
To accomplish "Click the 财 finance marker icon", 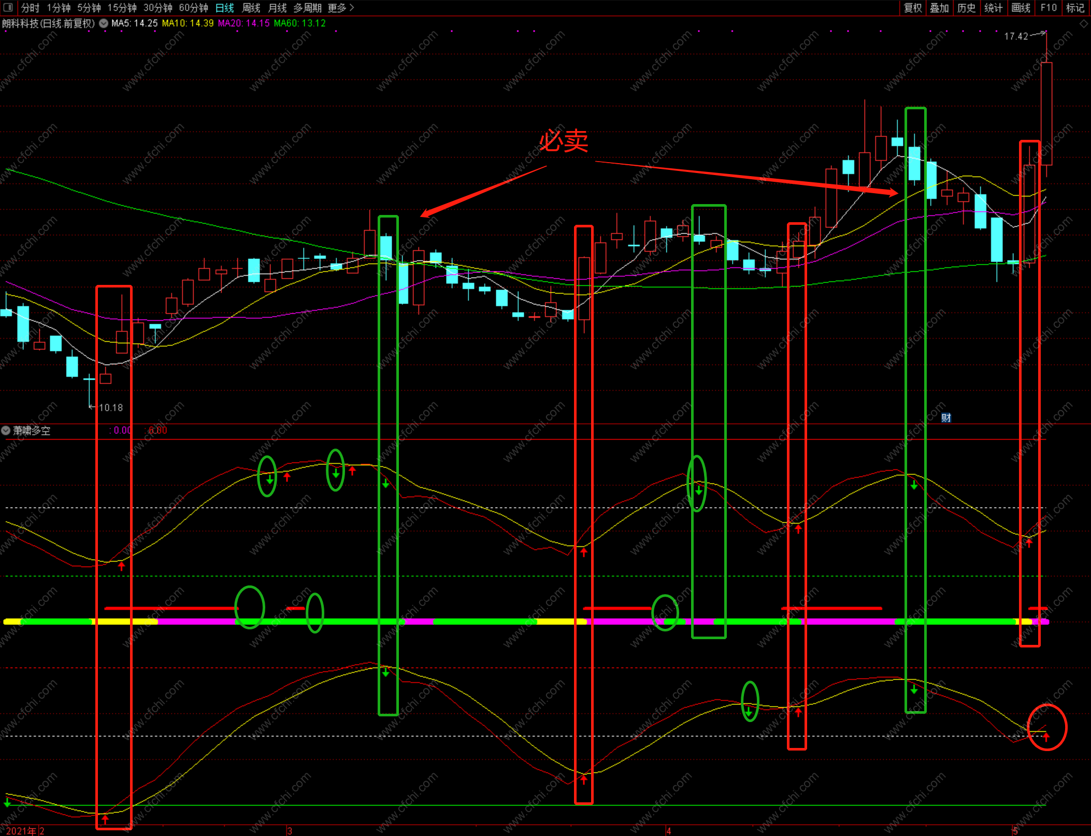I will pos(946,417).
